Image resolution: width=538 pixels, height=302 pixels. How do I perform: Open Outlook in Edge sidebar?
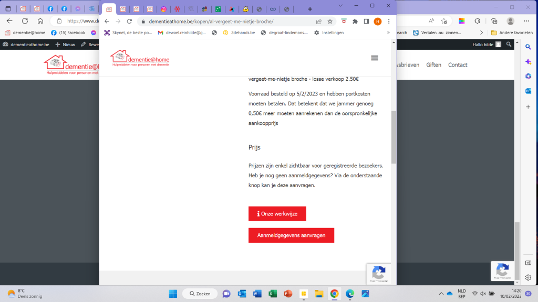529,91
